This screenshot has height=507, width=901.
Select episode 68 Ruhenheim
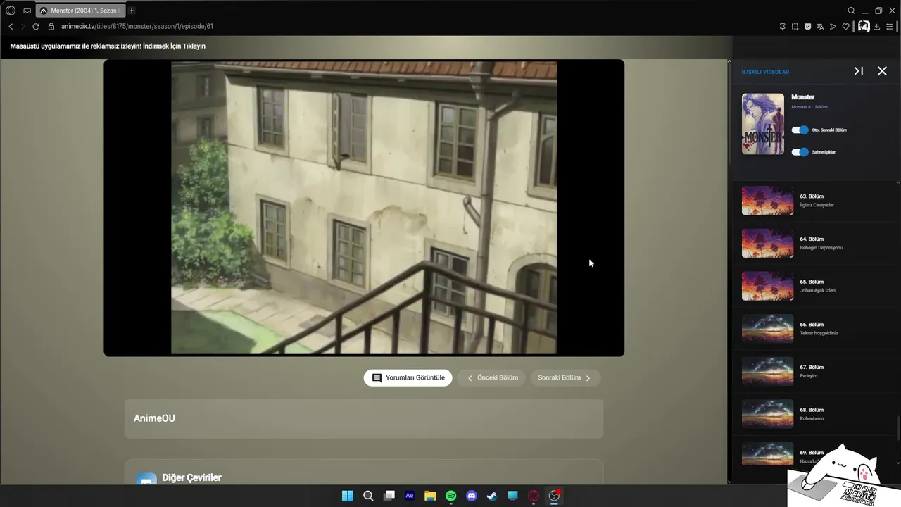tap(813, 414)
